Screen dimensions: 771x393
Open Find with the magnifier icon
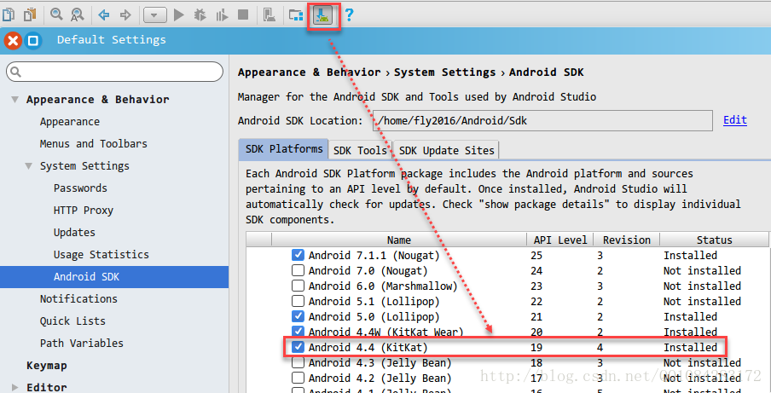56,14
